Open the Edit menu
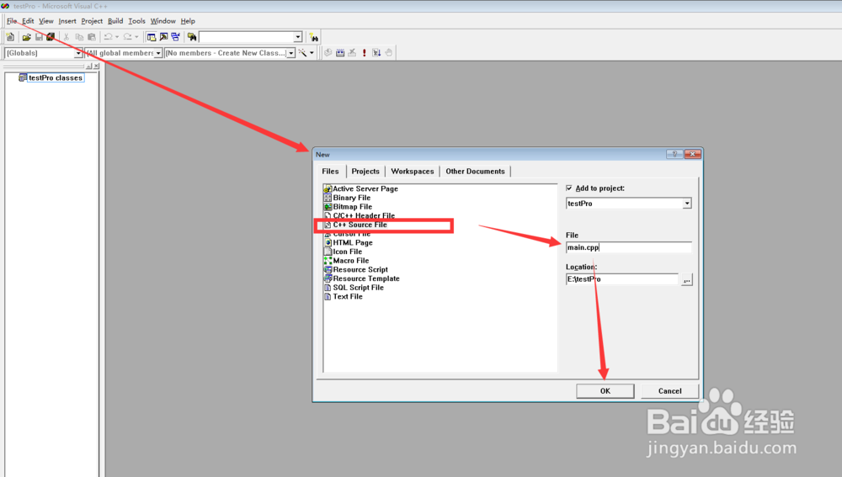 [28, 21]
